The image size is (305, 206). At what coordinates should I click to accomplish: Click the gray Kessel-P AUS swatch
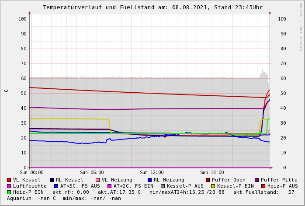163,186
